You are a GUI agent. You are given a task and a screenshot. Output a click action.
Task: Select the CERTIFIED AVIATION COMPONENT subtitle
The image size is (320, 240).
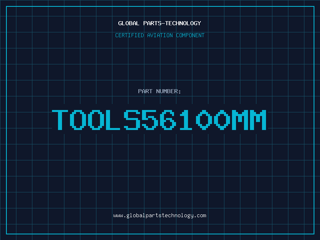160,35
